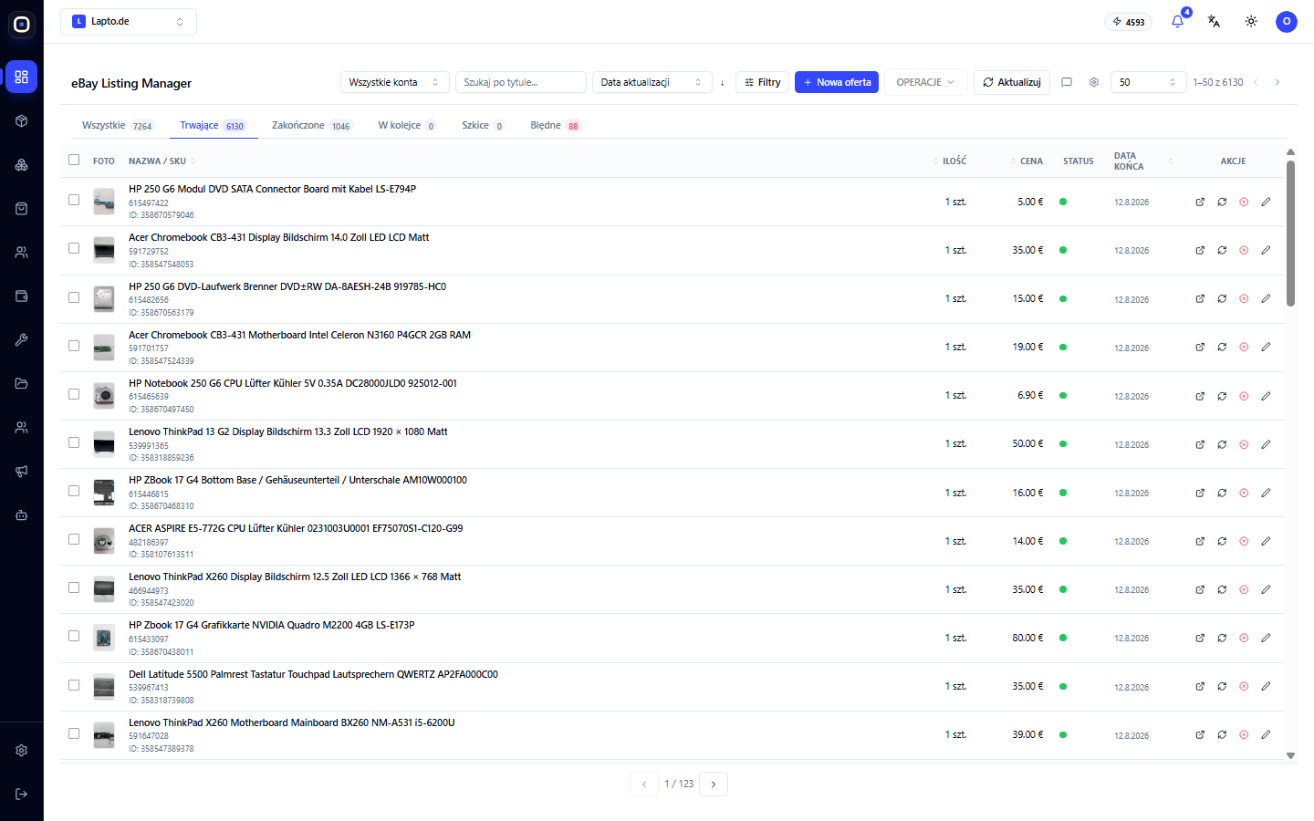Viewport: 1314px width, 821px height.
Task: End the HP ZBook 17 G4 Bottom Base listing
Action: 1244,494
